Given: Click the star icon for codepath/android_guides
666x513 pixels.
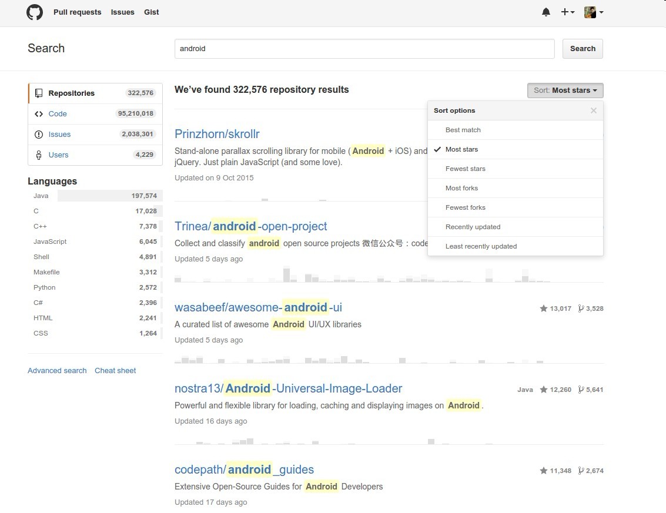Looking at the screenshot, I should point(543,471).
